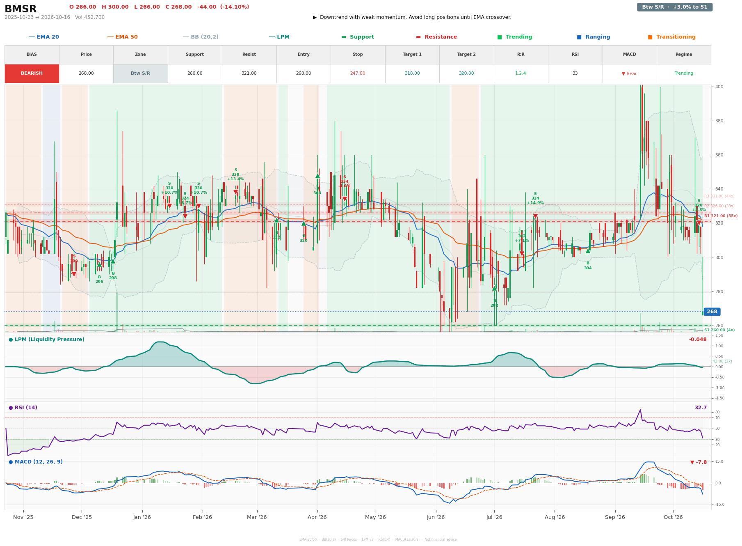
Task: Click the buy marker labeled B 282
Action: 494,288
